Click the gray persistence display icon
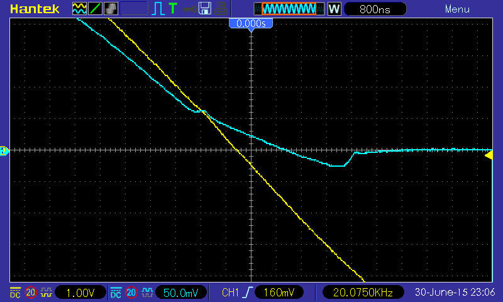The height and width of the screenshot is (302, 503). (x=111, y=9)
